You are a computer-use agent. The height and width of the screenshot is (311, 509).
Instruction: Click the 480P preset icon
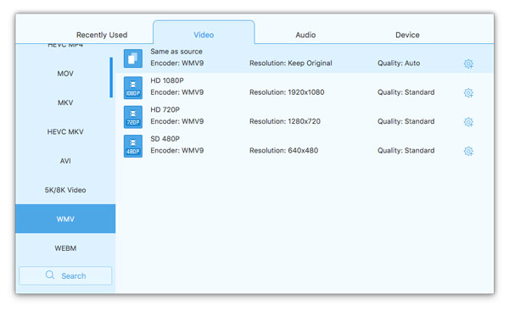[x=133, y=146]
